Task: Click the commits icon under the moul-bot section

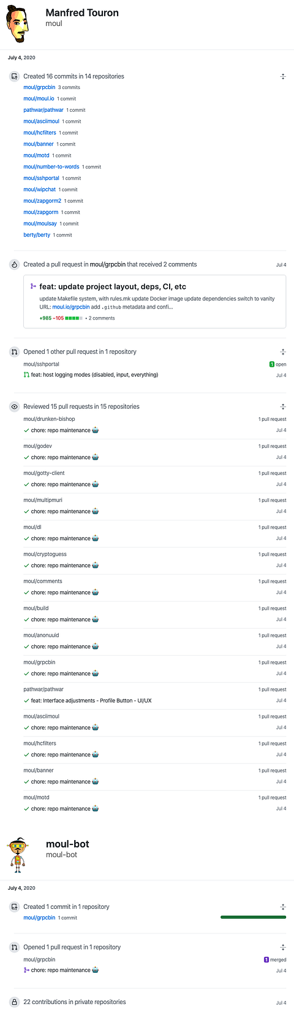Action: [x=14, y=906]
